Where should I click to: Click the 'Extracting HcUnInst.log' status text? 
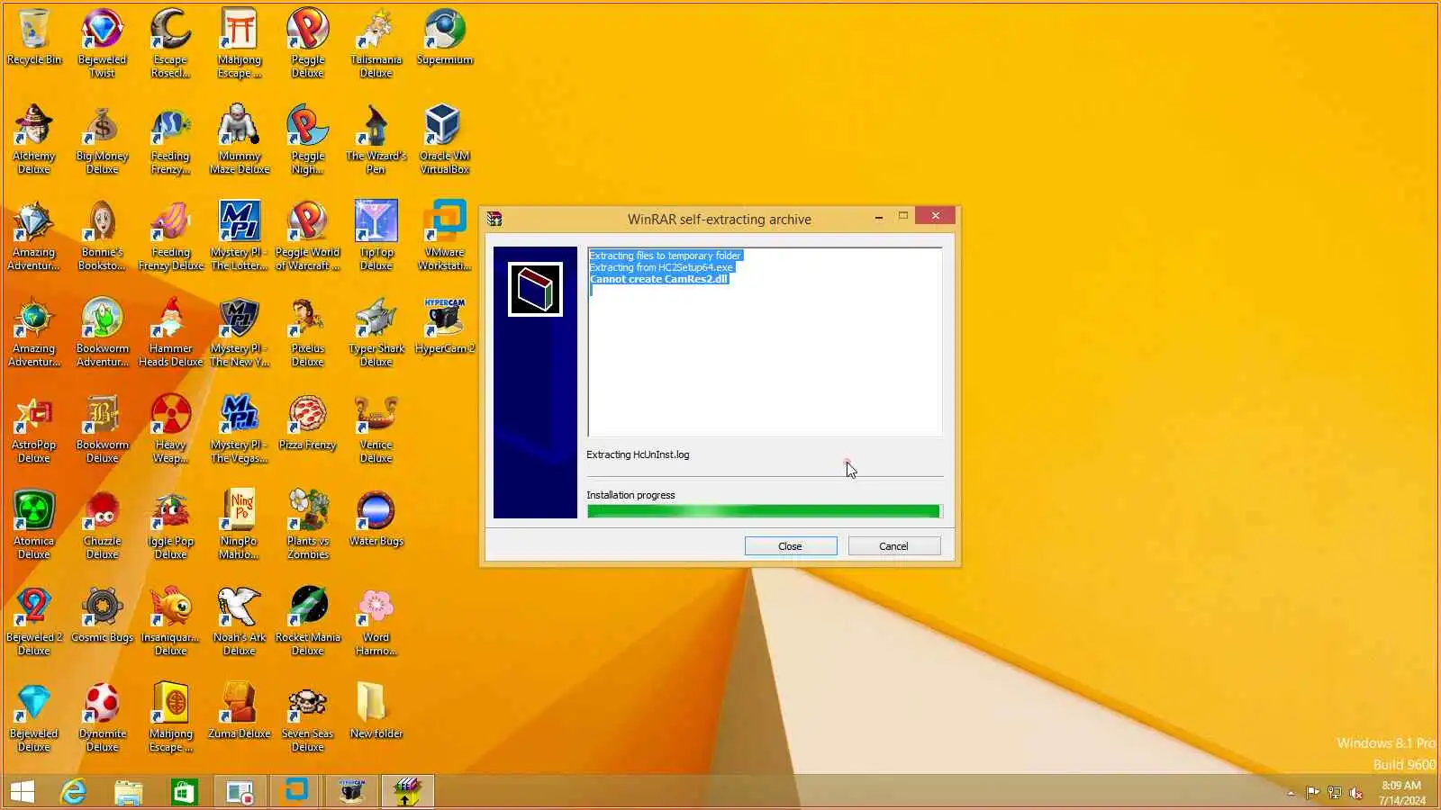click(638, 454)
